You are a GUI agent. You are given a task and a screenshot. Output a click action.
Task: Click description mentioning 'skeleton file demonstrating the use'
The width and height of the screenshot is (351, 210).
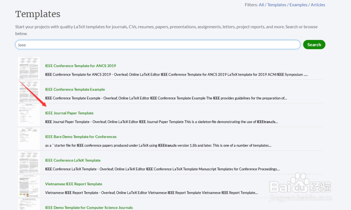tap(161, 122)
